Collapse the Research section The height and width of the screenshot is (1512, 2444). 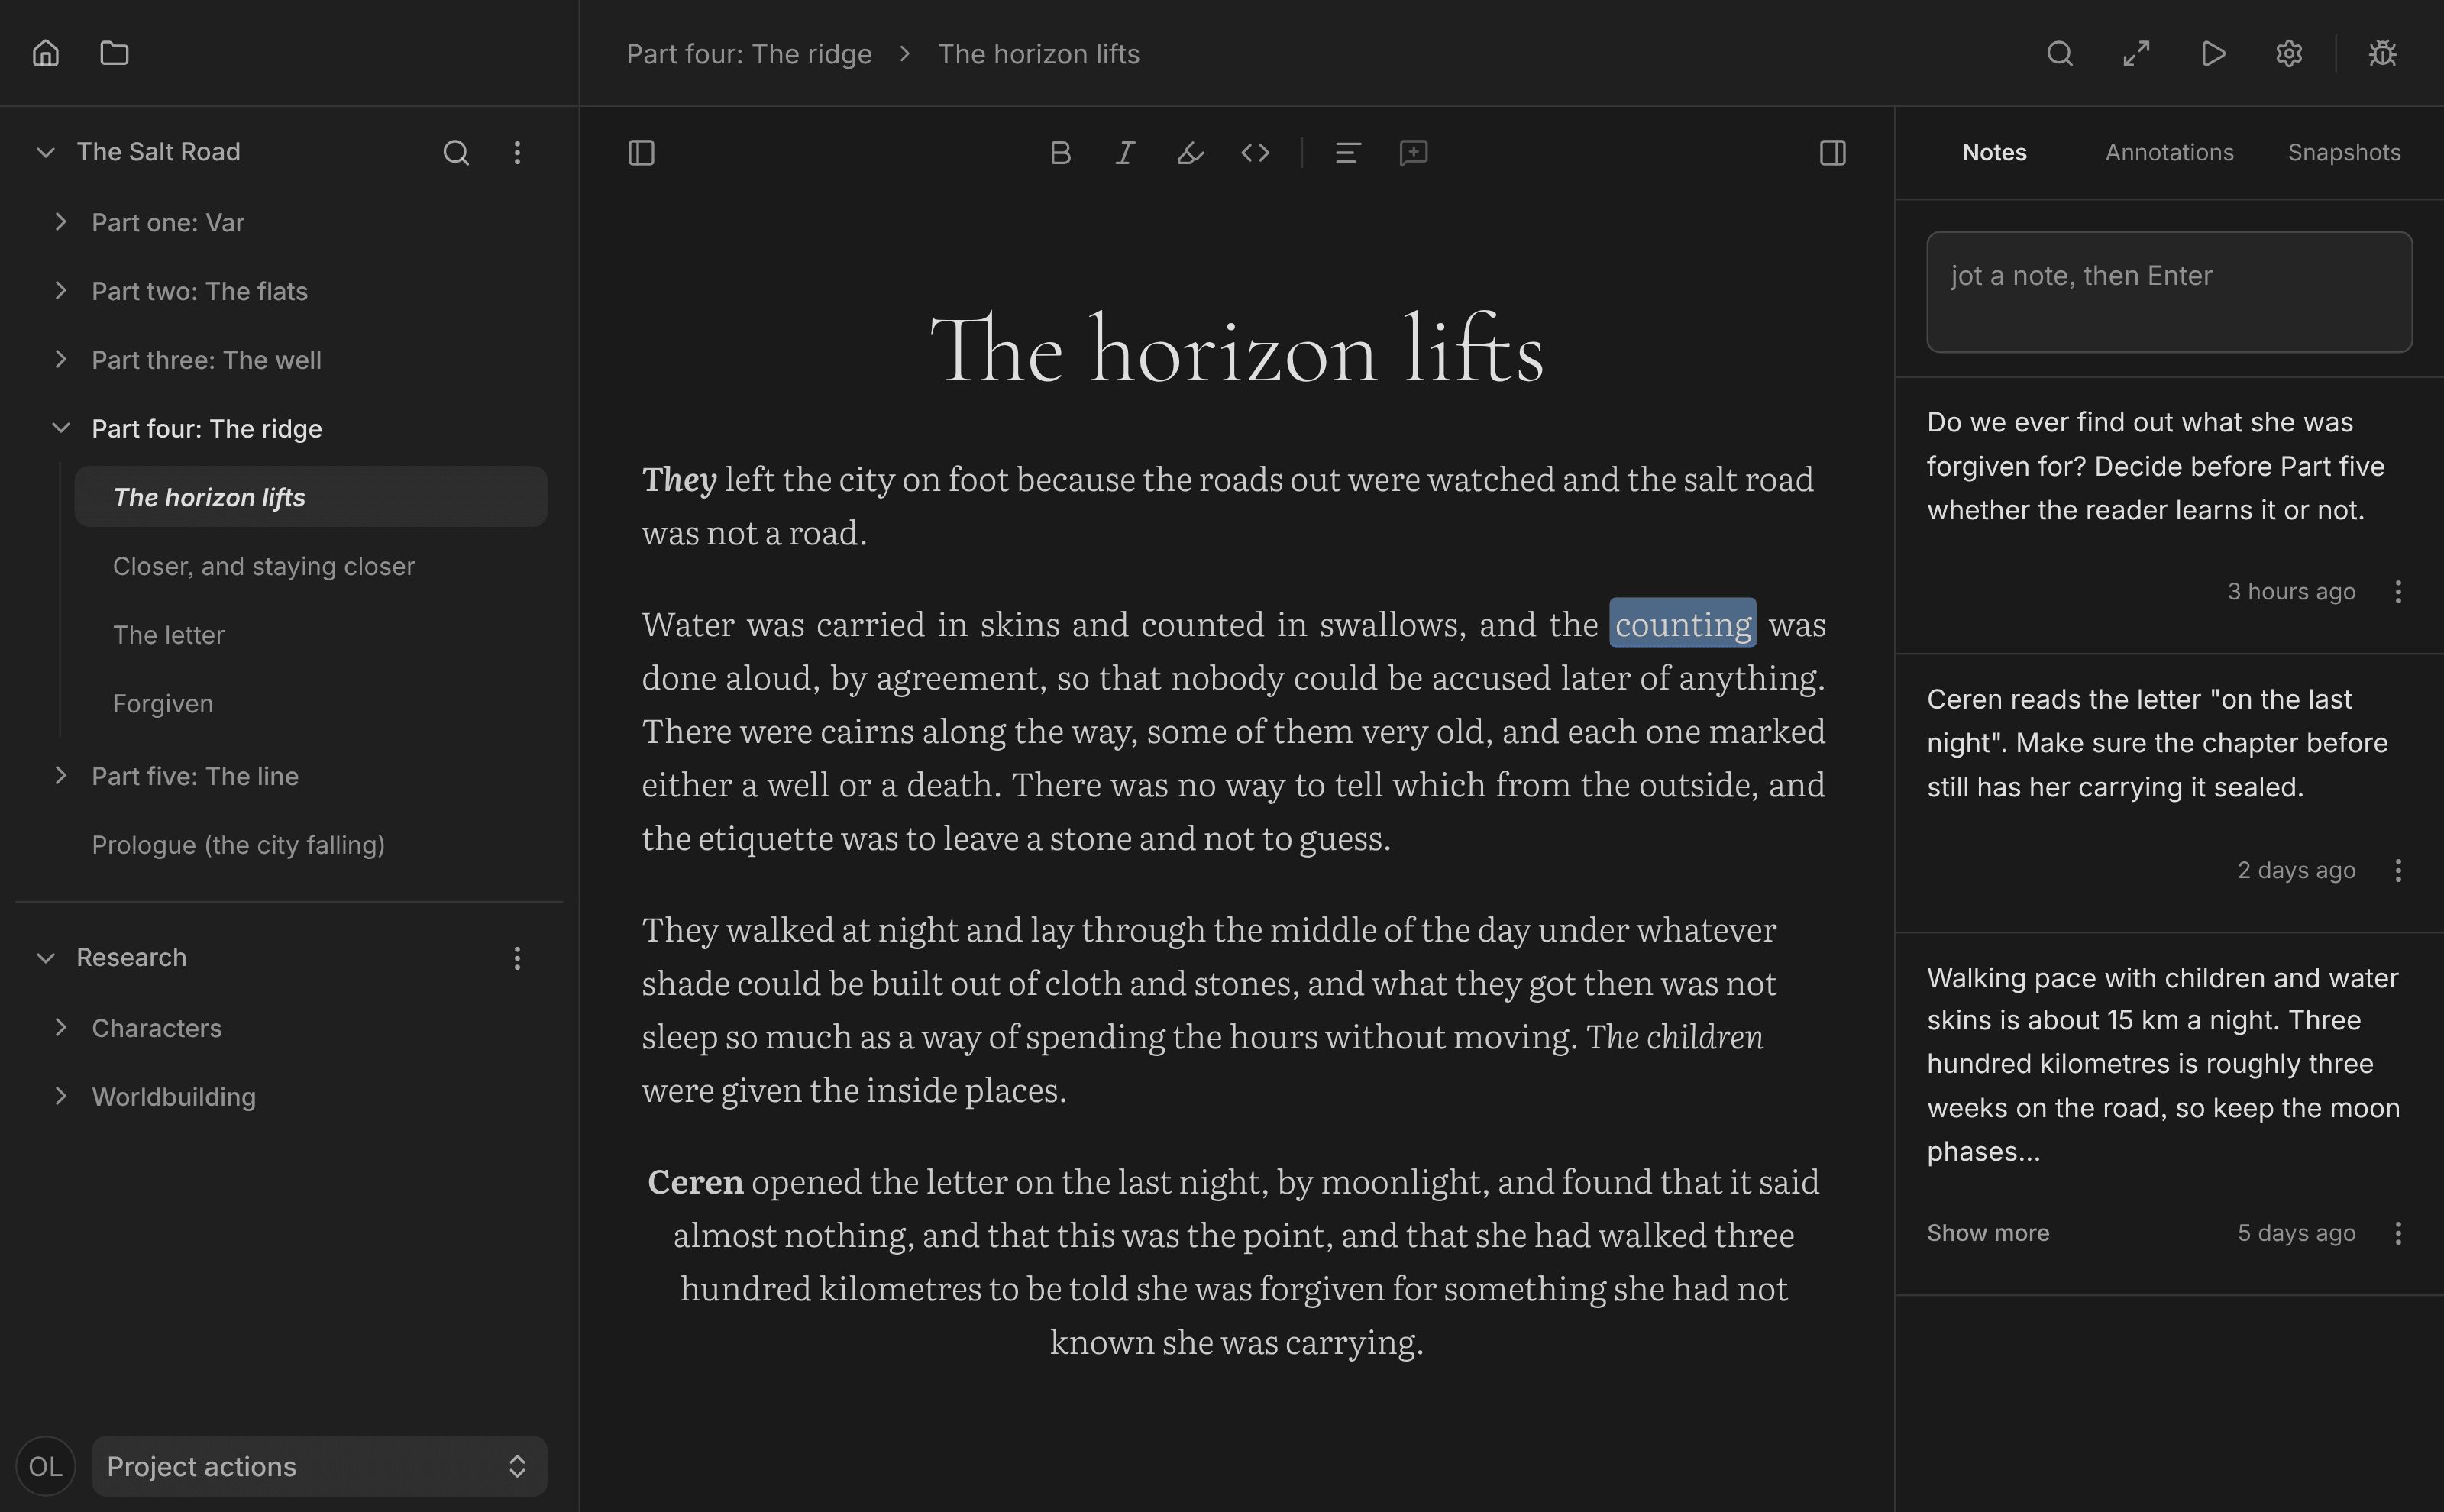pos(45,958)
